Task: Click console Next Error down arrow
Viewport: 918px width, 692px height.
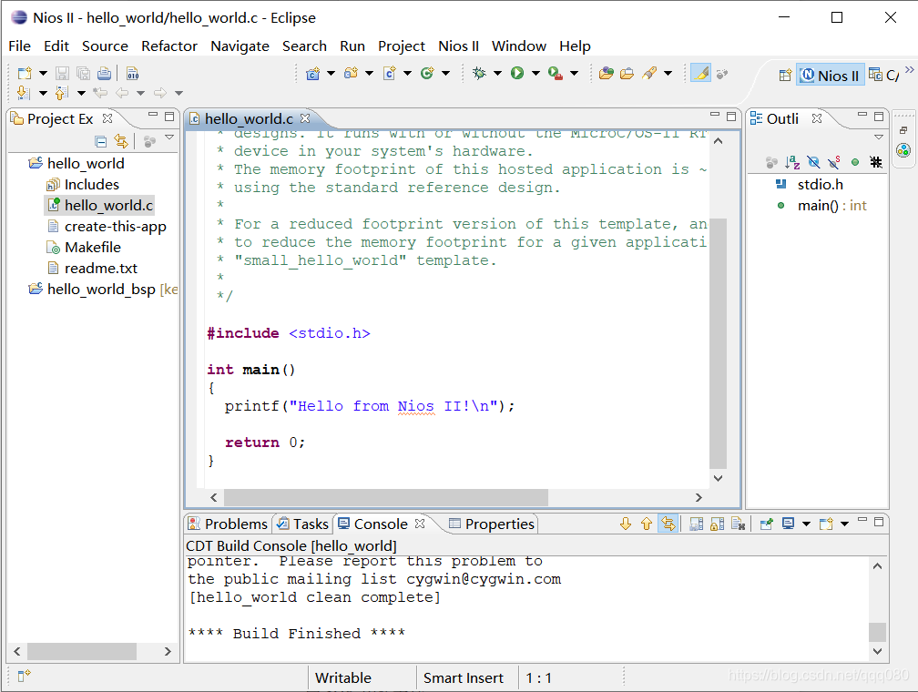Action: tap(626, 524)
